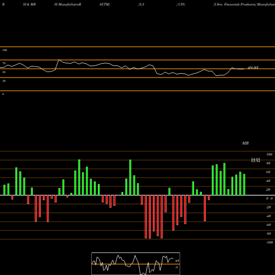275x275 pixels.
Task: Click the -5 value in mini chart
Action: (x=177, y=267)
